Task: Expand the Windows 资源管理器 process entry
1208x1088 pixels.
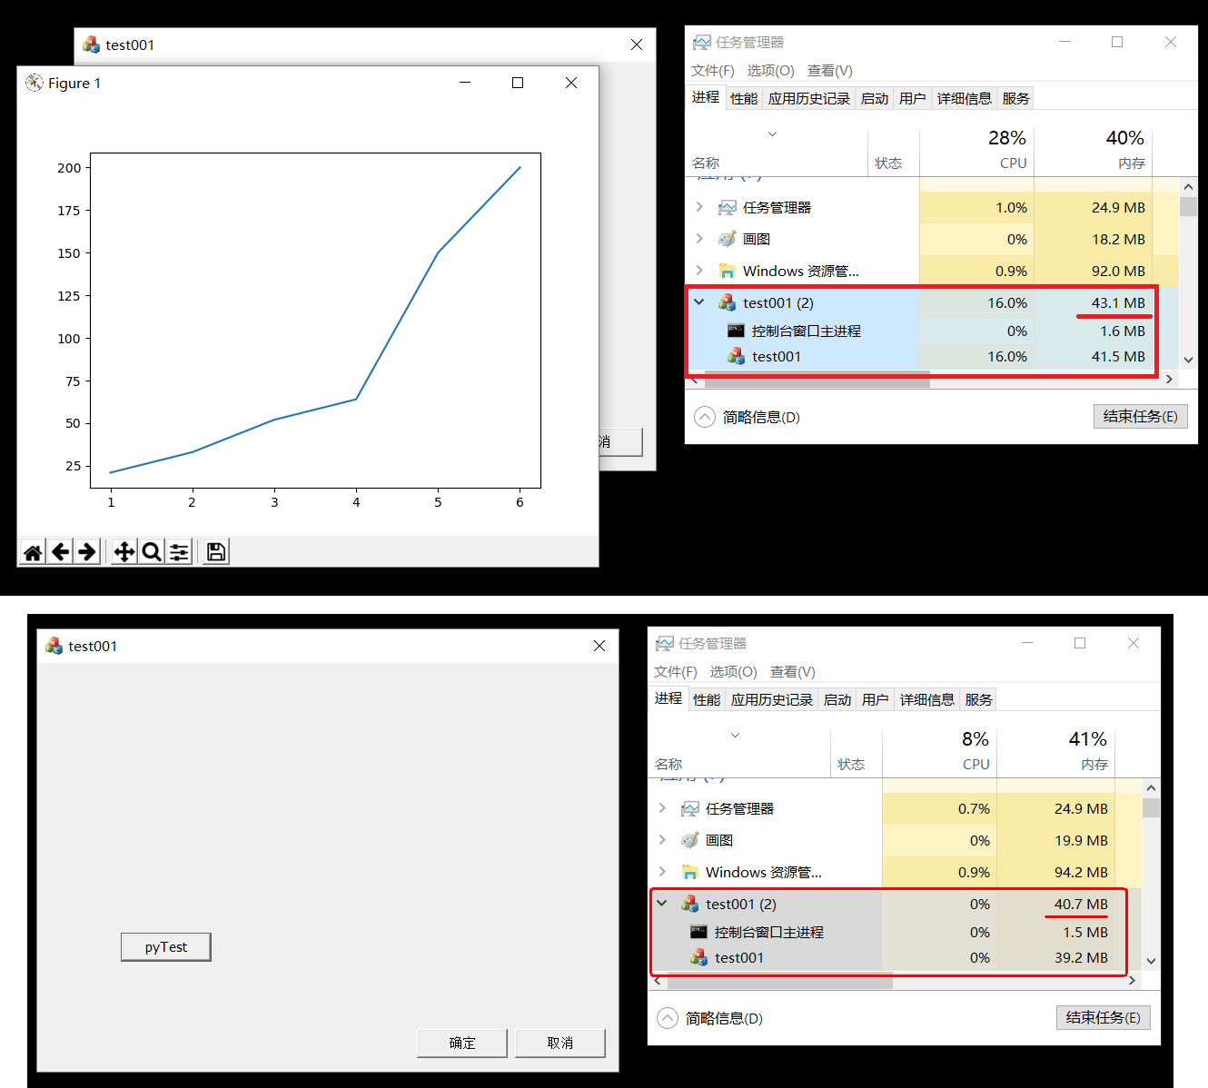Action: click(698, 270)
